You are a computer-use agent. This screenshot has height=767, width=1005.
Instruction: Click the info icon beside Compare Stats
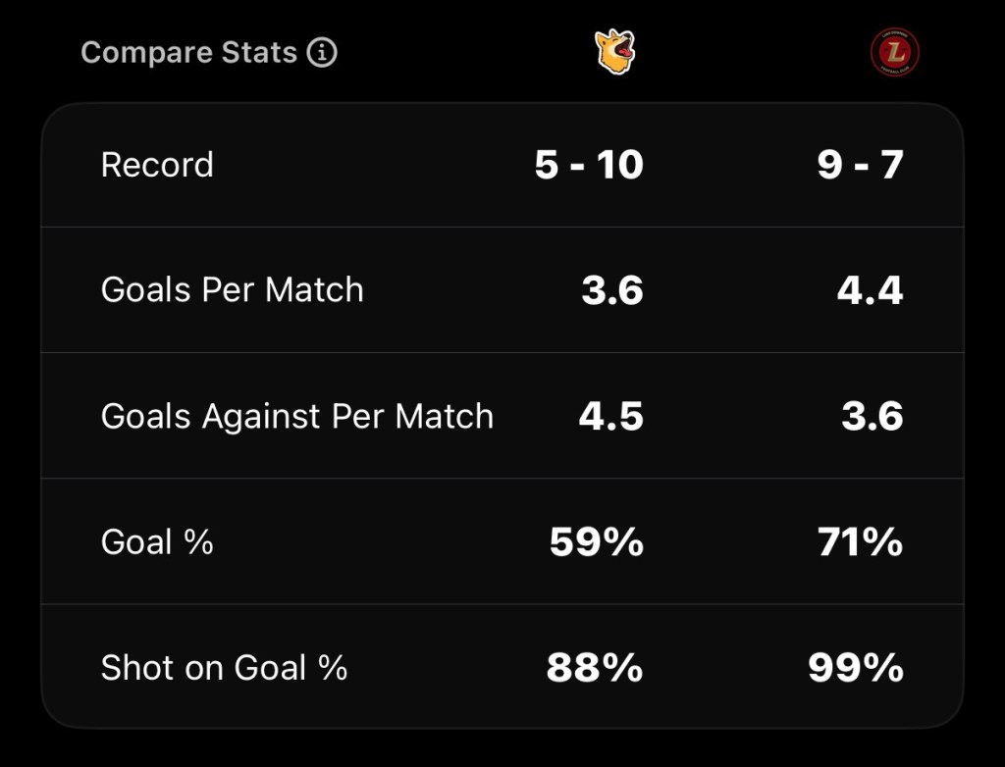pyautogui.click(x=322, y=52)
